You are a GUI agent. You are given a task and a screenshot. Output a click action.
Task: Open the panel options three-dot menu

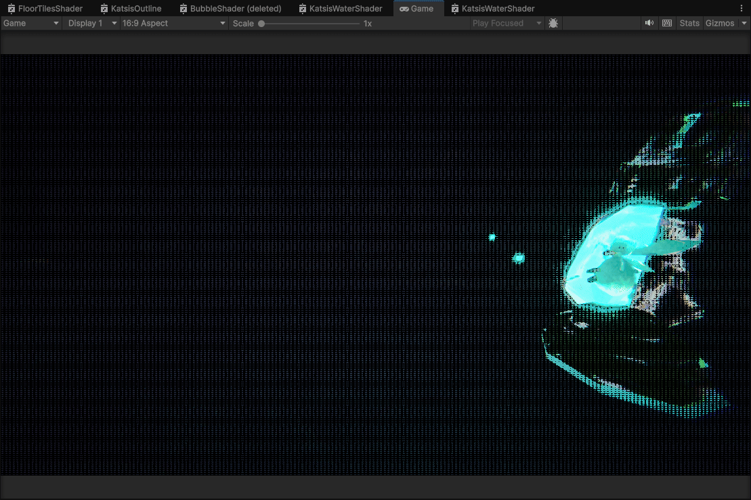[742, 9]
